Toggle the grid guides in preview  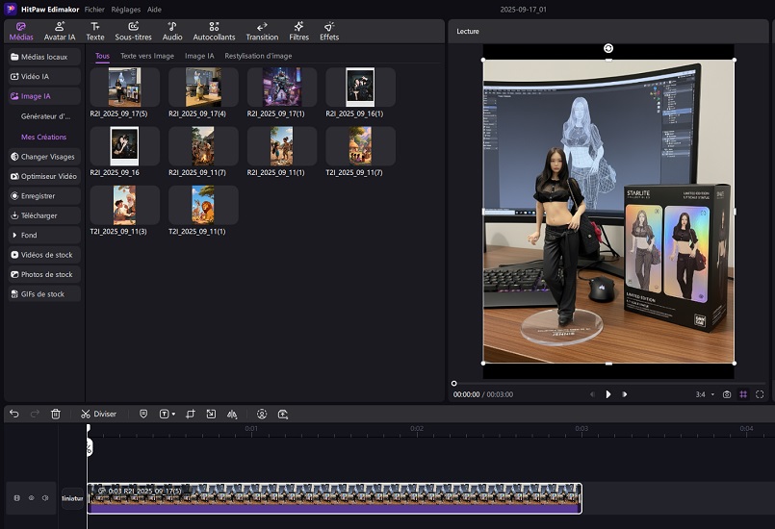point(743,394)
